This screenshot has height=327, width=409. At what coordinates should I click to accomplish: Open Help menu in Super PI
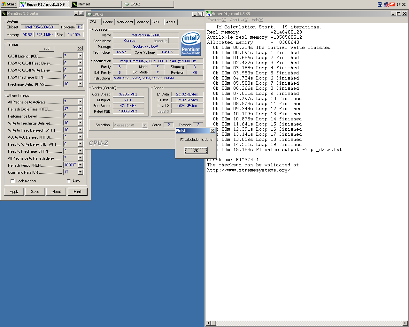point(258,20)
